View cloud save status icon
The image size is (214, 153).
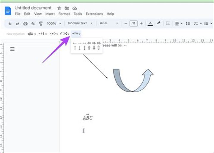75,8
